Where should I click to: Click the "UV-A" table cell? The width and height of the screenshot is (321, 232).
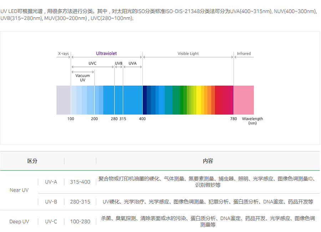(x=51, y=182)
